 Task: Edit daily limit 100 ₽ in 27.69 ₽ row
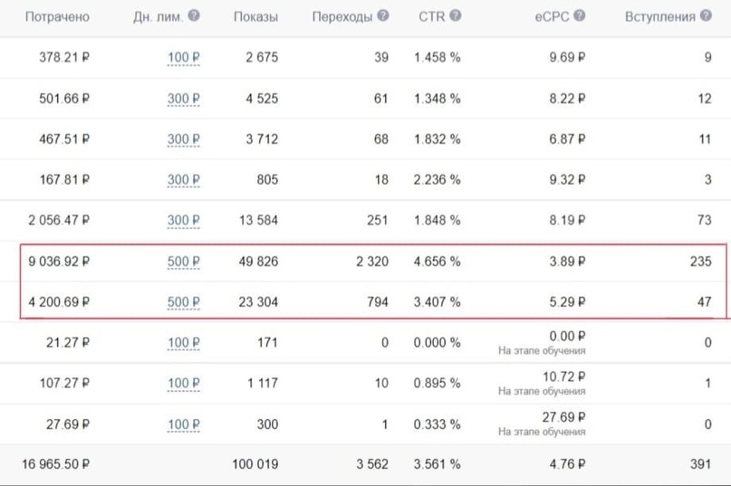coord(184,424)
